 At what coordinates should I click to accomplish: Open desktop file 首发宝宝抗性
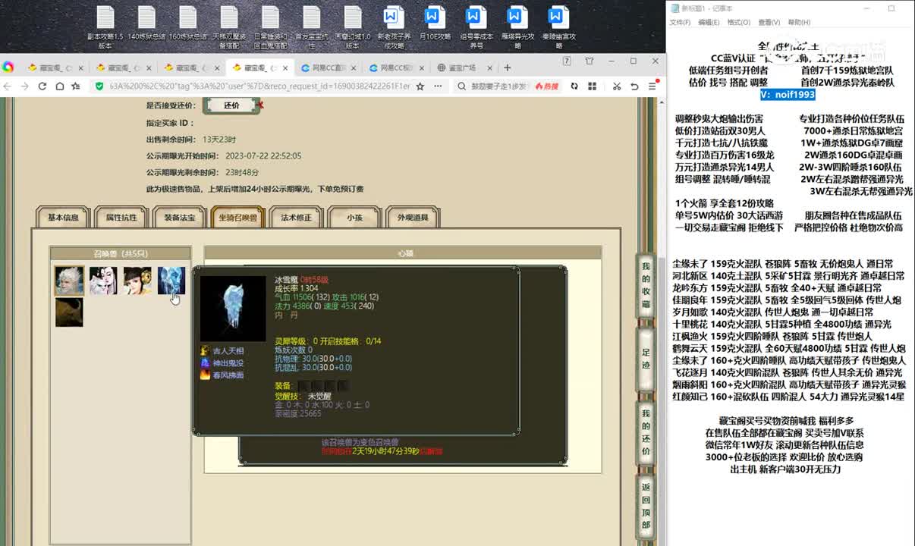(x=311, y=27)
